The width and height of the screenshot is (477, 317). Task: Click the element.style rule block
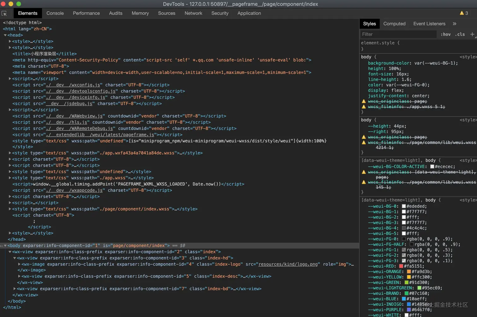tap(418, 46)
